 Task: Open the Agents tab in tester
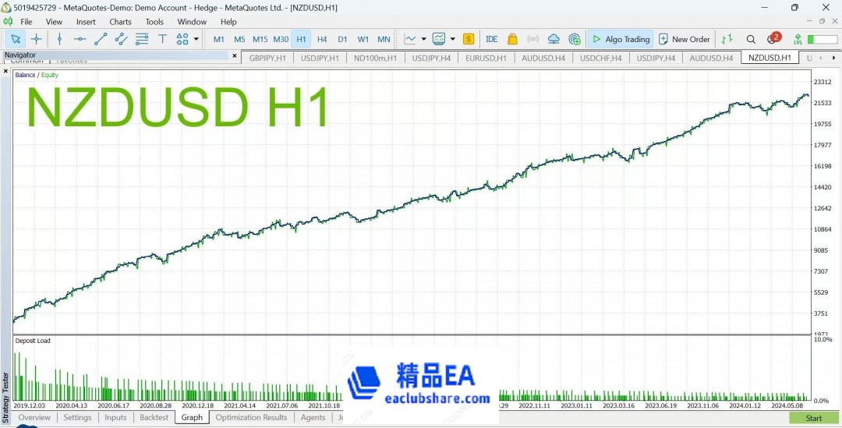tap(313, 417)
